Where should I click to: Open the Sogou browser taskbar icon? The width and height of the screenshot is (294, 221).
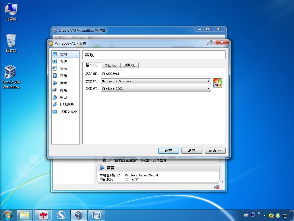pyautogui.click(x=61, y=215)
